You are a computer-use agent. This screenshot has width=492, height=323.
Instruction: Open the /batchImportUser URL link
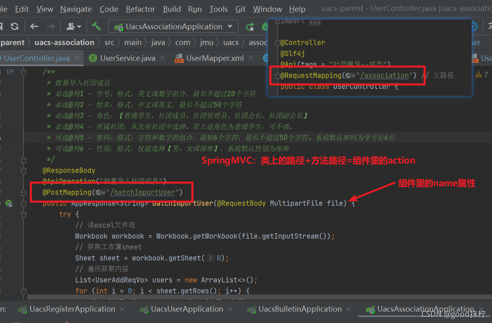click(x=142, y=192)
